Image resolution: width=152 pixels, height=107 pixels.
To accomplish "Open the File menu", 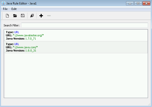I will click(5, 9).
